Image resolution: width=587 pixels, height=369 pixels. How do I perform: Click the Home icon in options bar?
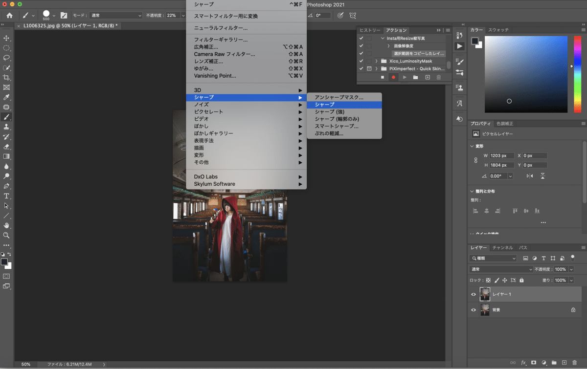(9, 16)
